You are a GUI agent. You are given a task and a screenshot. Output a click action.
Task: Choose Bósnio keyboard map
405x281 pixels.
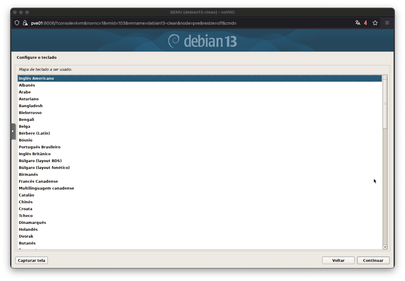click(x=200, y=140)
